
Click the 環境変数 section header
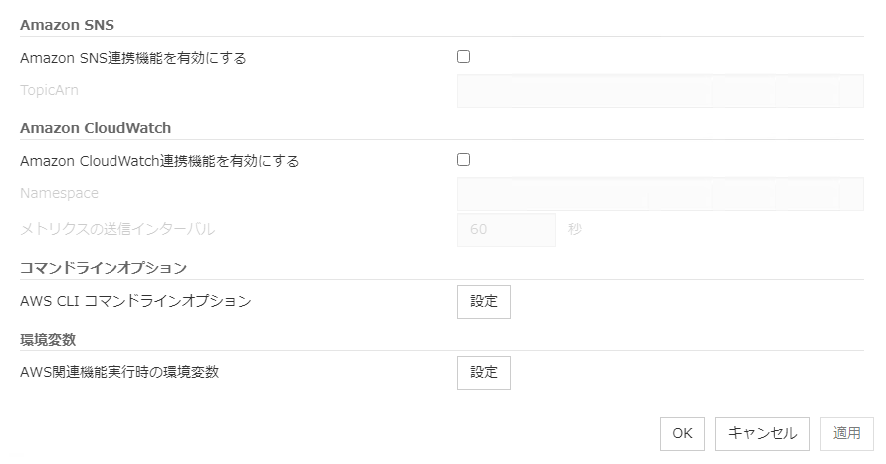48,340
